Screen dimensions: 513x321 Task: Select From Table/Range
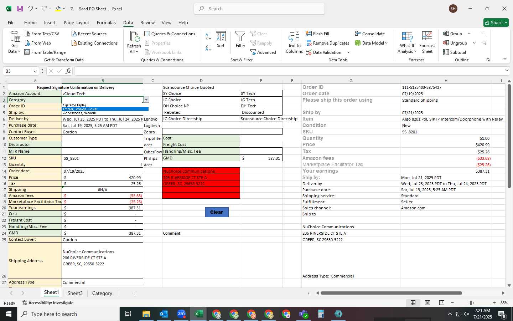click(x=45, y=52)
